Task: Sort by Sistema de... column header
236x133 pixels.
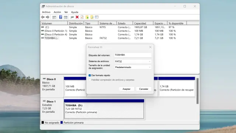Action: (107, 23)
